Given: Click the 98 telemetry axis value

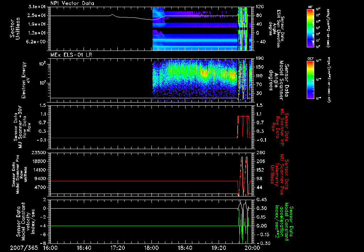Looking at the screenshot, I should coord(259,179).
